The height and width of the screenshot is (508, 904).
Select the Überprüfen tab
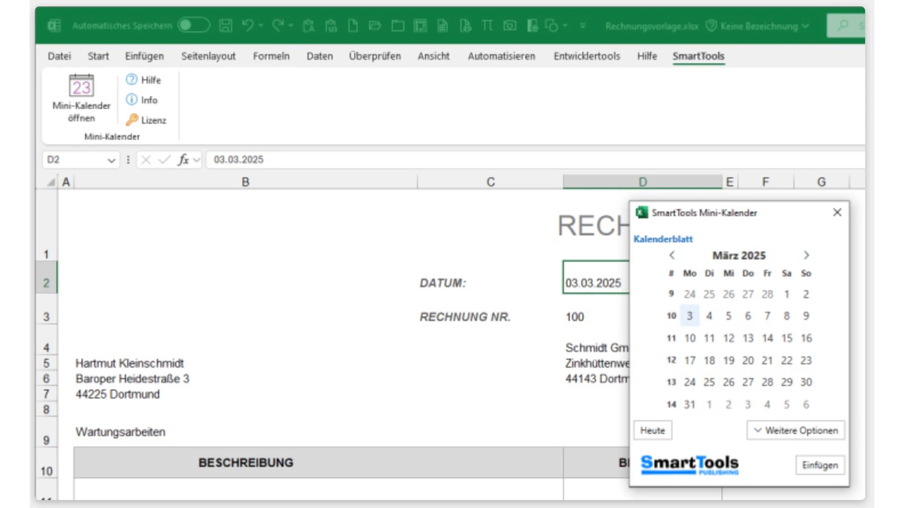click(375, 56)
